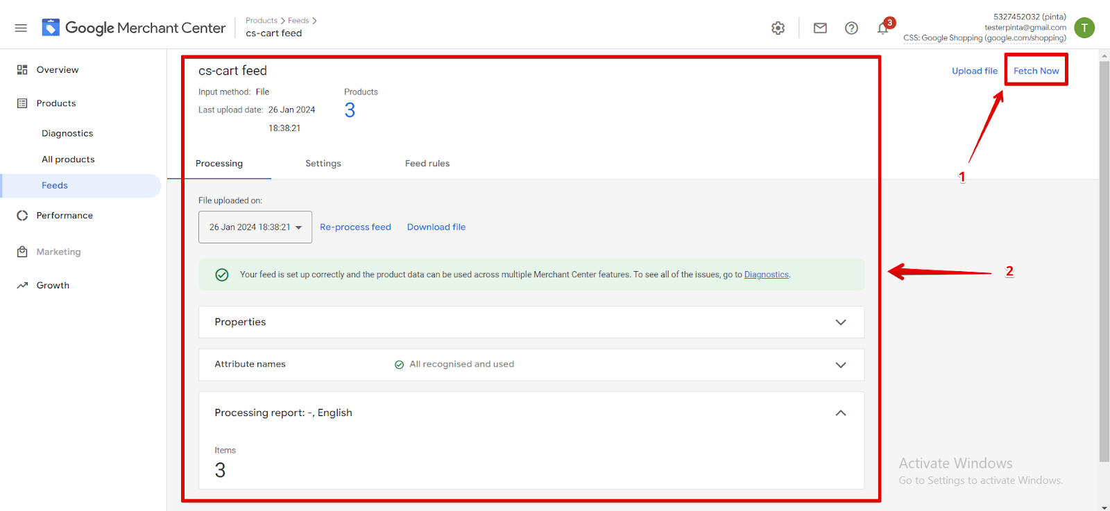Click the testerpinta@gmail.com account text
The width and height of the screenshot is (1110, 511).
tap(1025, 28)
